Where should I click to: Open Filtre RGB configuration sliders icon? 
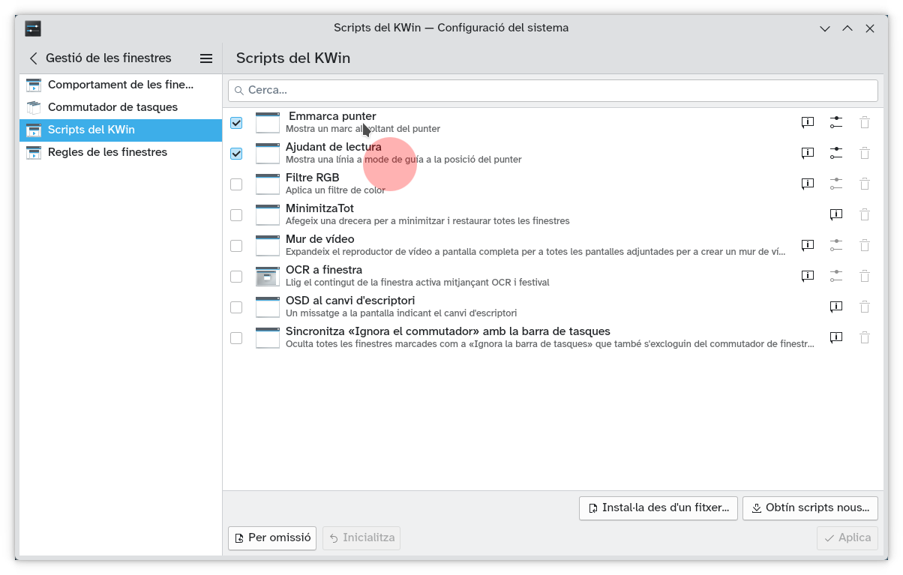tap(836, 184)
